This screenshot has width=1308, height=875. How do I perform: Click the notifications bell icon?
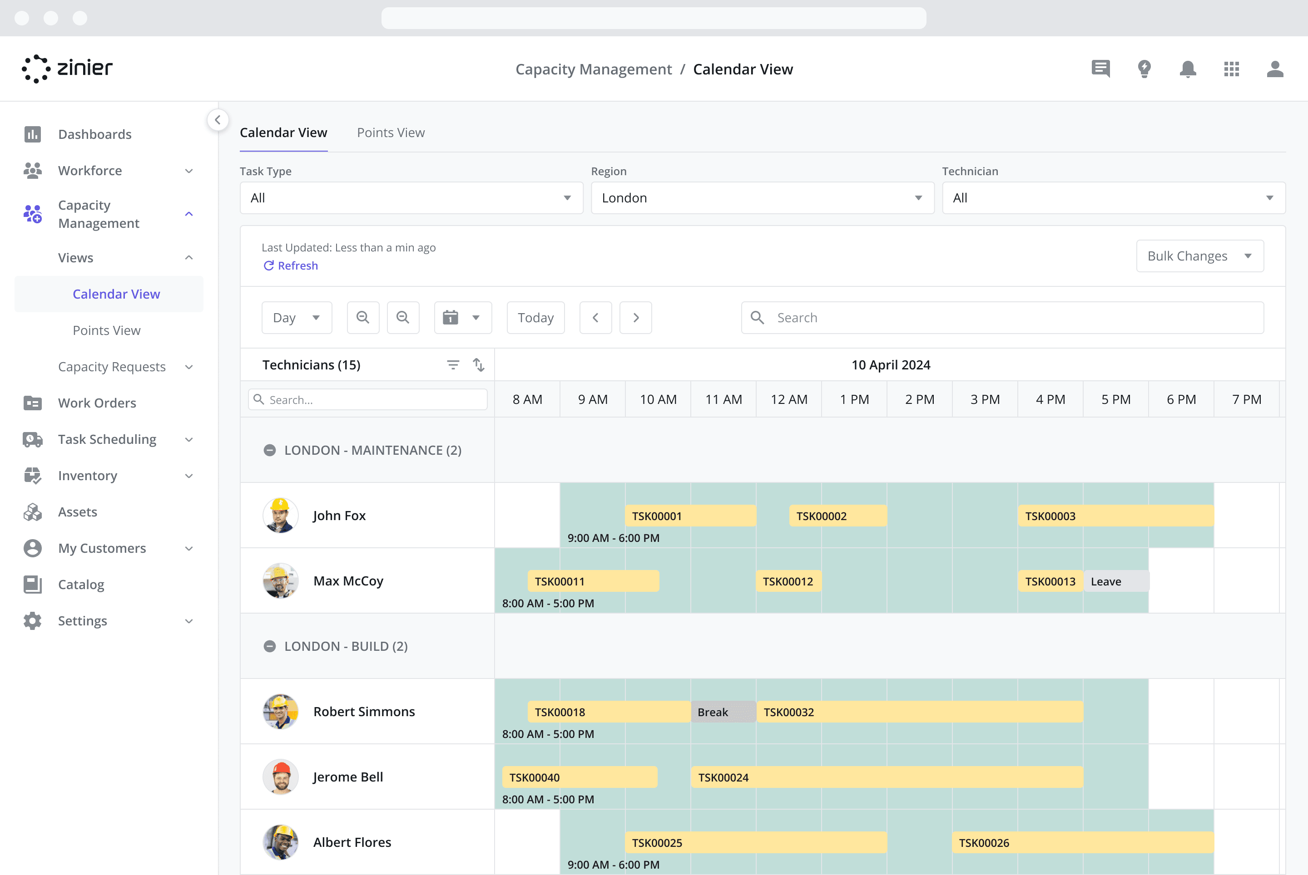coord(1188,69)
